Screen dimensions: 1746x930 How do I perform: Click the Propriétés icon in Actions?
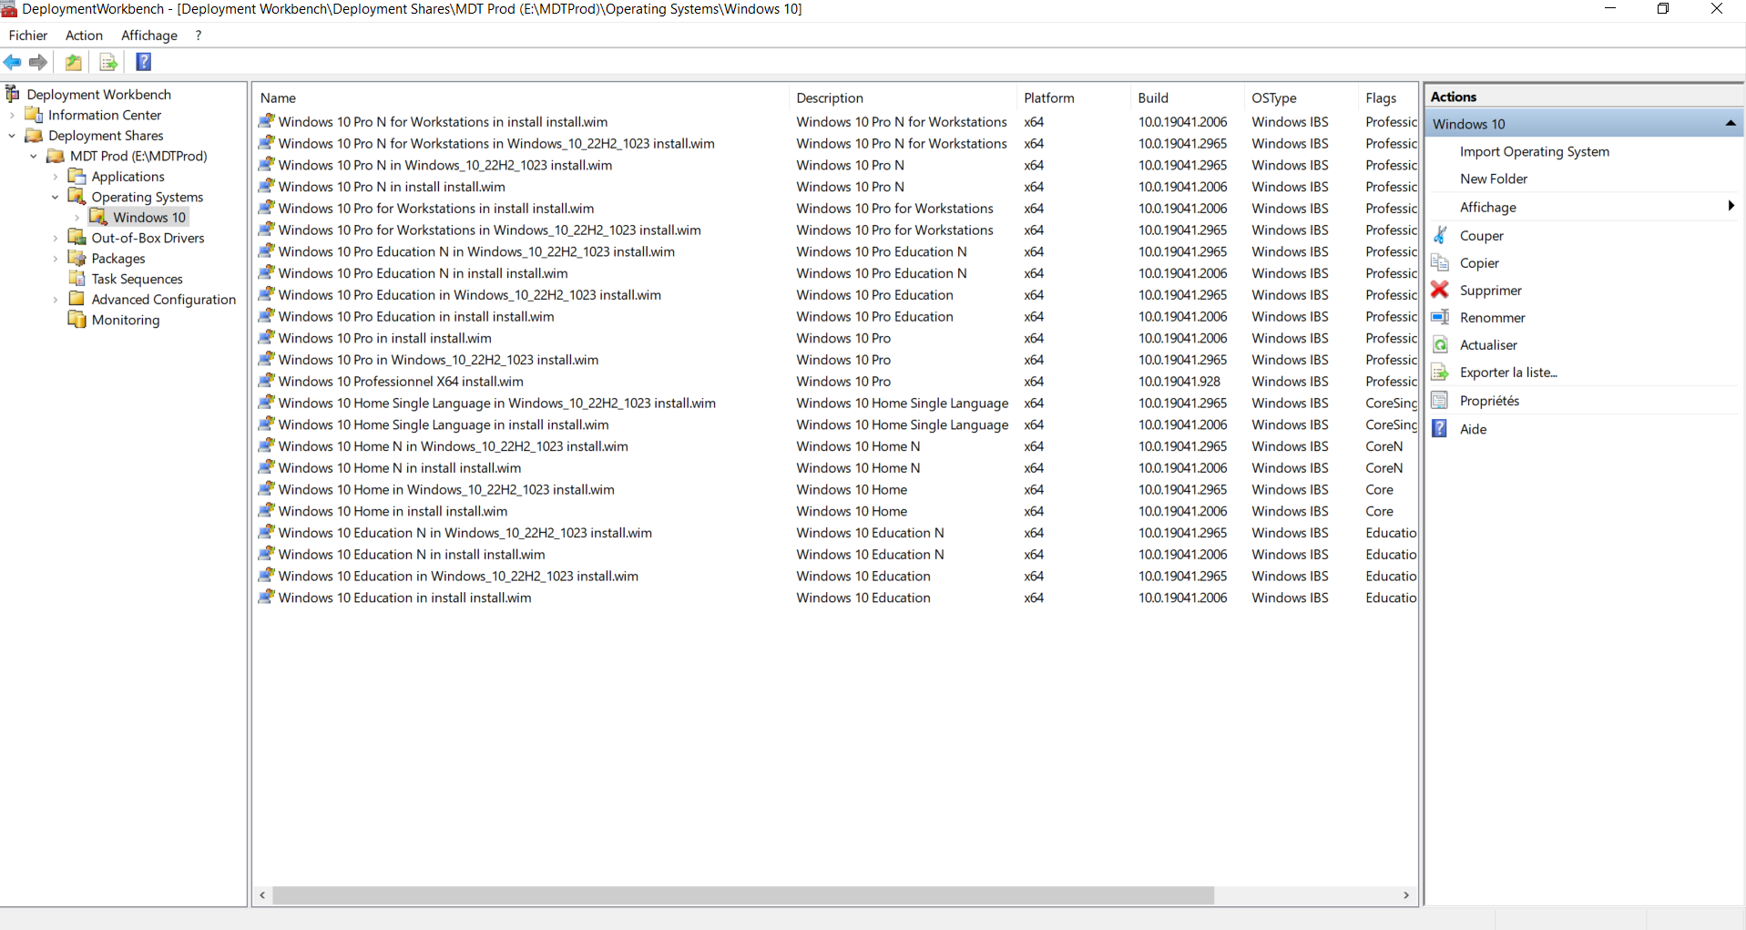[1440, 400]
